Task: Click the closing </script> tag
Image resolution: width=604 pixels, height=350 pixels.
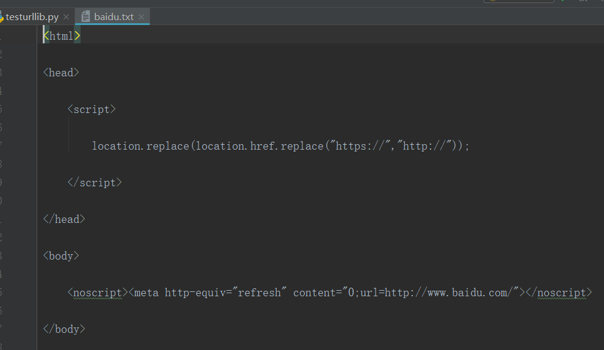Action: pyautogui.click(x=95, y=183)
